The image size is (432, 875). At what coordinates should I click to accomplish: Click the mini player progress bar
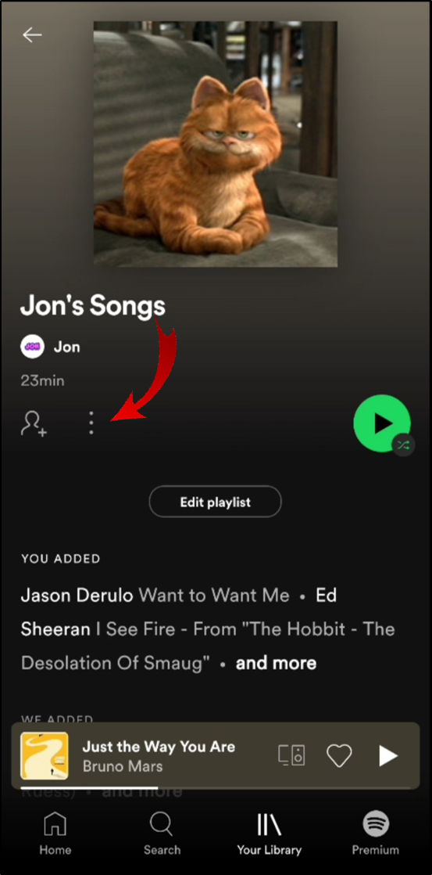click(216, 787)
